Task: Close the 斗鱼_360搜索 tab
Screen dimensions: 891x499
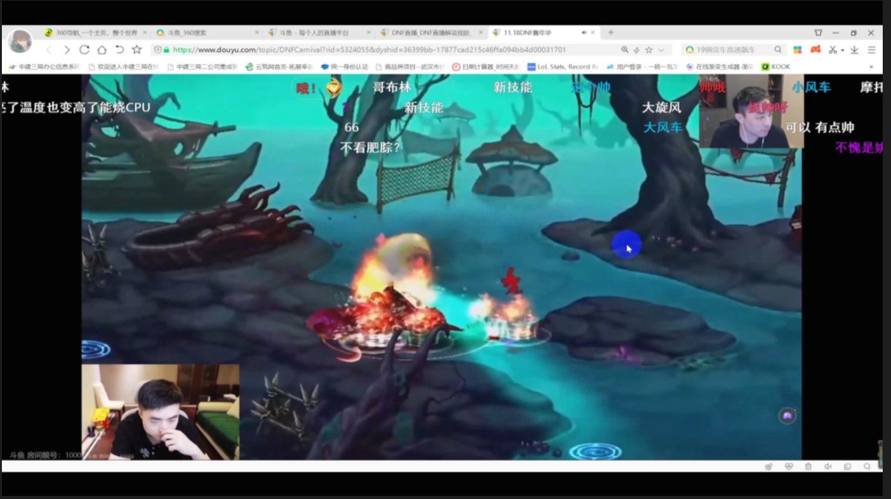Action: click(257, 32)
